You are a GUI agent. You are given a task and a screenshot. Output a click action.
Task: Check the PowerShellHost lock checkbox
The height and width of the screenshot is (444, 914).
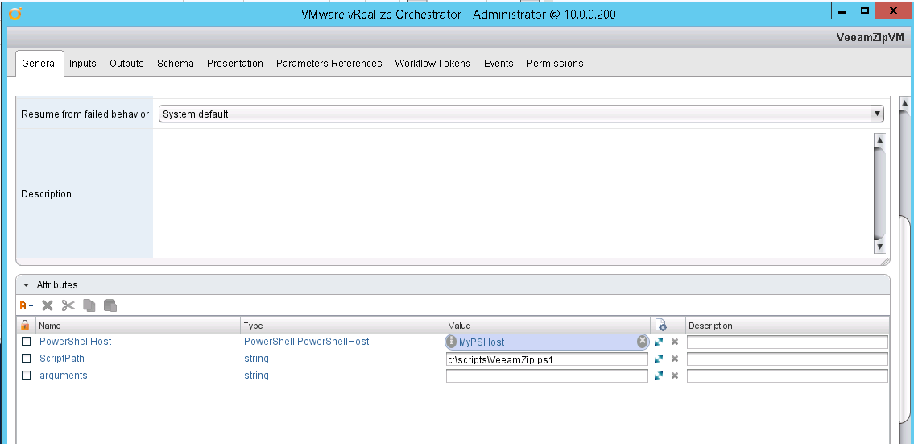pos(27,342)
